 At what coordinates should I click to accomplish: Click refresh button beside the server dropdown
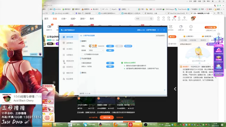point(110,51)
